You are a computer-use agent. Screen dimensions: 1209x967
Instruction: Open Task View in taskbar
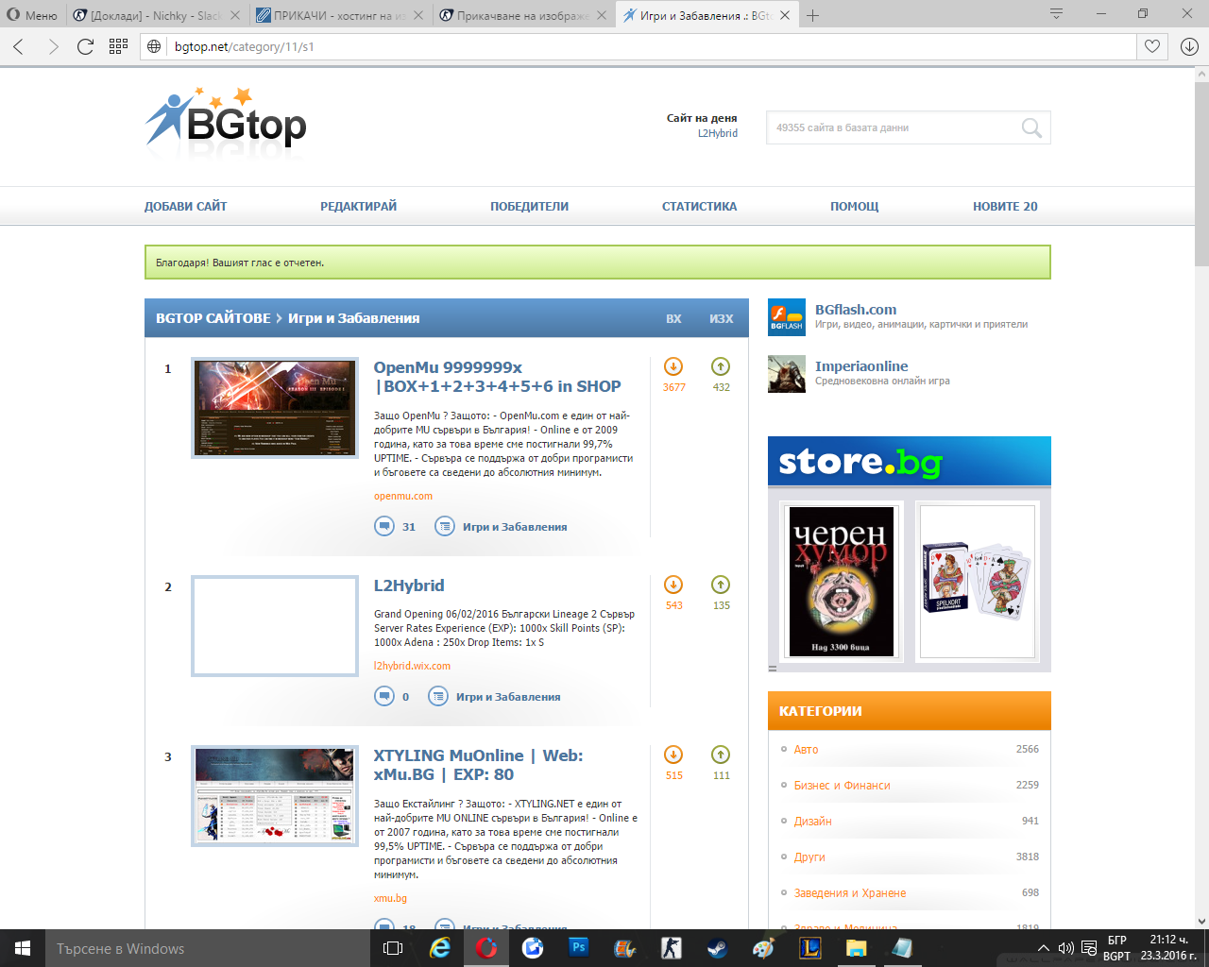[393, 948]
